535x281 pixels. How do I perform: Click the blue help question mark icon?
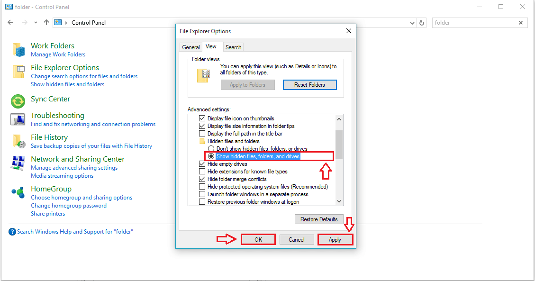coord(12,232)
